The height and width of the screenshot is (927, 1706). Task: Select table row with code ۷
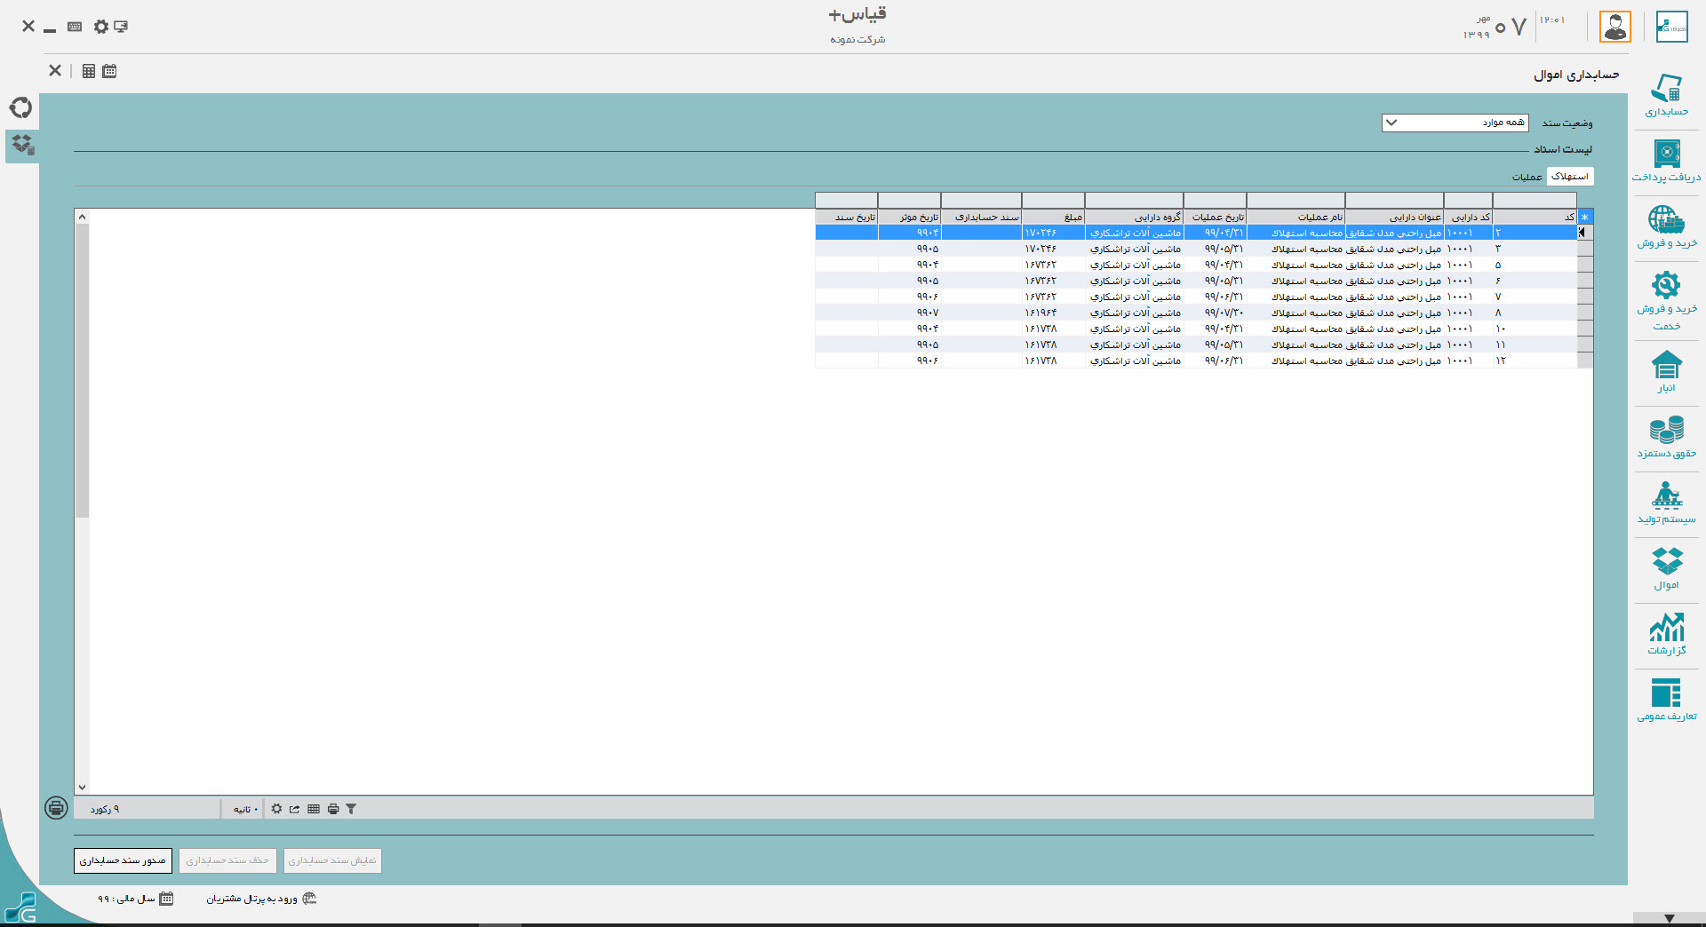(1204, 297)
